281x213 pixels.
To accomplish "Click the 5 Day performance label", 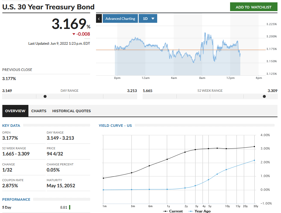I will tap(7, 207).
